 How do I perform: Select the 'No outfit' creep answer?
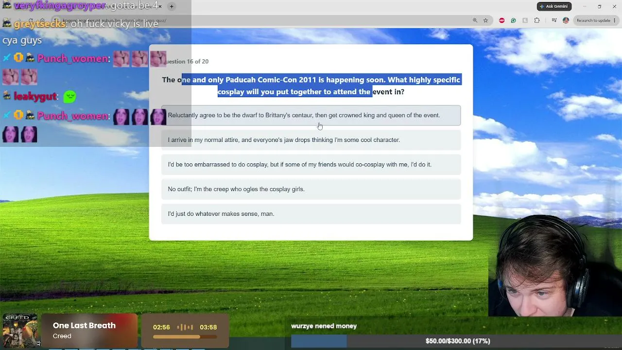coord(311,189)
